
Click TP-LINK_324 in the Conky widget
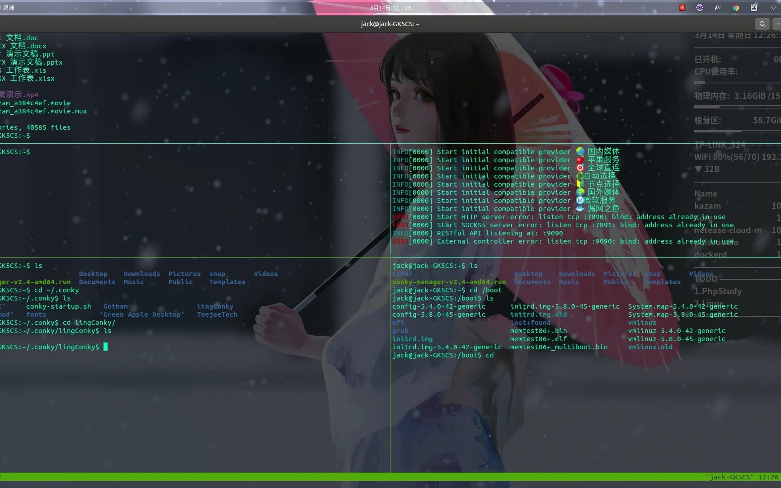(x=720, y=145)
